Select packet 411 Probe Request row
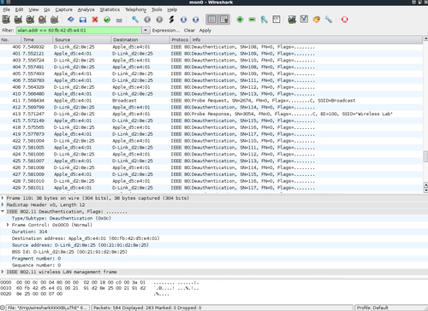 point(211,101)
